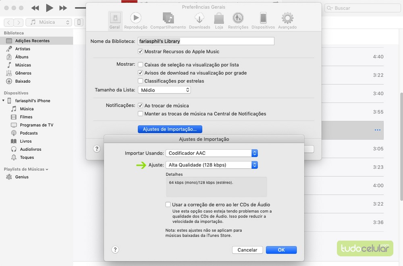The image size is (403, 266).
Task: Open the Loja preferences icon
Action: coord(219,18)
